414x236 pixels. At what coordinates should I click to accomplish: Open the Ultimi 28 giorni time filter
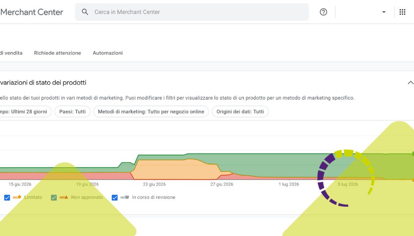(x=25, y=112)
